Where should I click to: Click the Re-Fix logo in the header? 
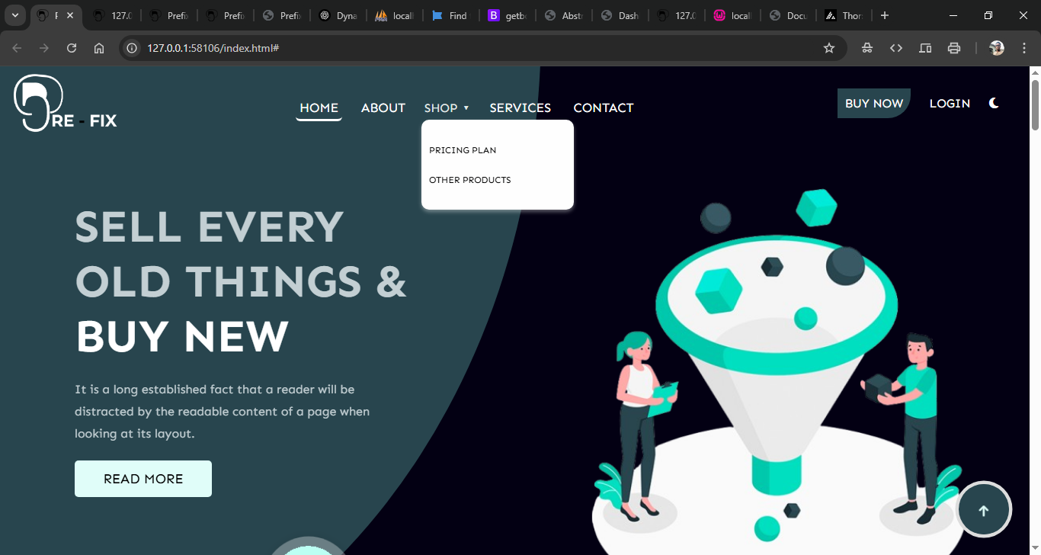[66, 104]
